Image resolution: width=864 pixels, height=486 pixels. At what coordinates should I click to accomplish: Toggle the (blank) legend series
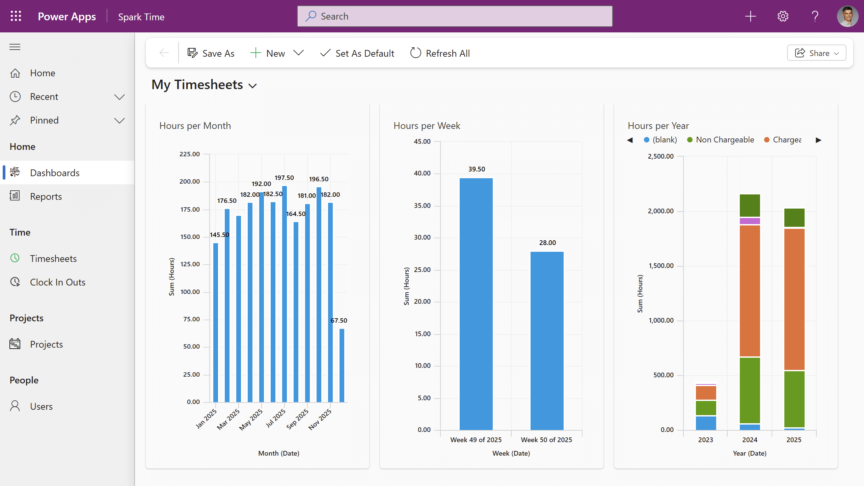[x=660, y=140]
